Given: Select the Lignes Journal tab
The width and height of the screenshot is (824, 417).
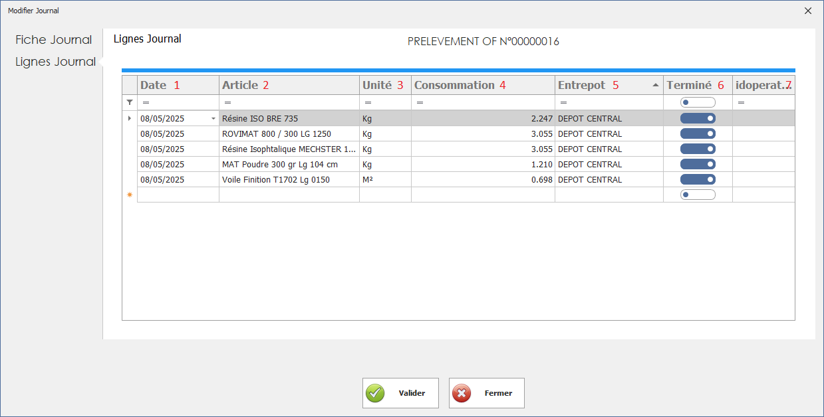Looking at the screenshot, I should click(56, 62).
